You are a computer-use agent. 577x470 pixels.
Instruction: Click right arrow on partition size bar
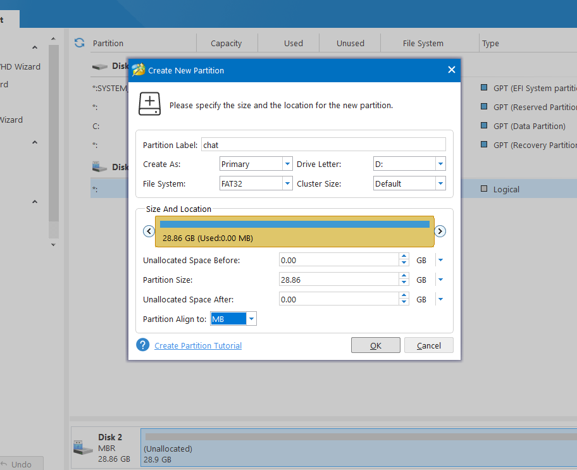tap(440, 232)
